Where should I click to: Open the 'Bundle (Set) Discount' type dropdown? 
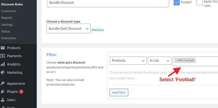(69, 29)
